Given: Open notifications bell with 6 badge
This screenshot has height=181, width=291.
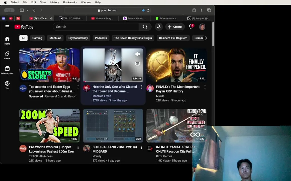Looking at the screenshot, I should pos(191,27).
